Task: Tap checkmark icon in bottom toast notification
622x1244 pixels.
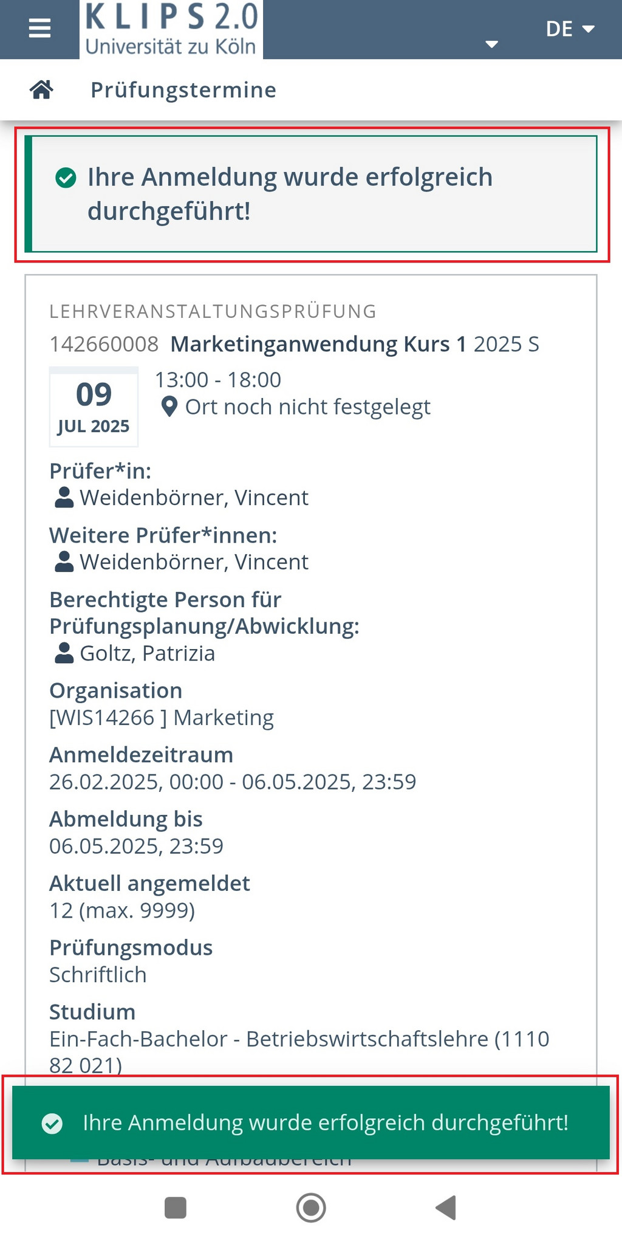Action: (x=52, y=1124)
